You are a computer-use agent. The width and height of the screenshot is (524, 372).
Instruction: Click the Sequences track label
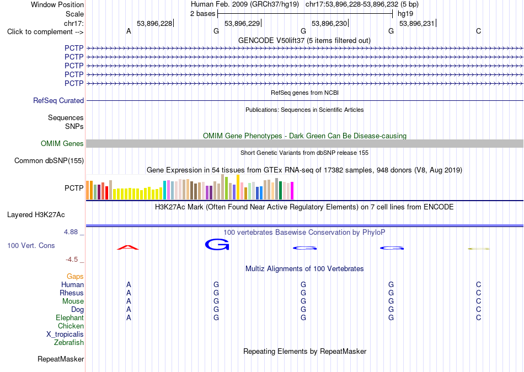pyautogui.click(x=66, y=117)
